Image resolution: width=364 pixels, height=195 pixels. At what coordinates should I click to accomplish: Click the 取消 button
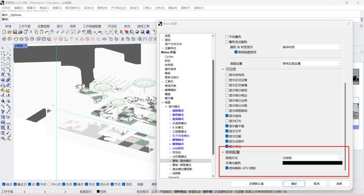pos(316,184)
